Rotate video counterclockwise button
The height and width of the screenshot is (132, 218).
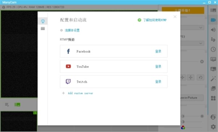pos(201,77)
